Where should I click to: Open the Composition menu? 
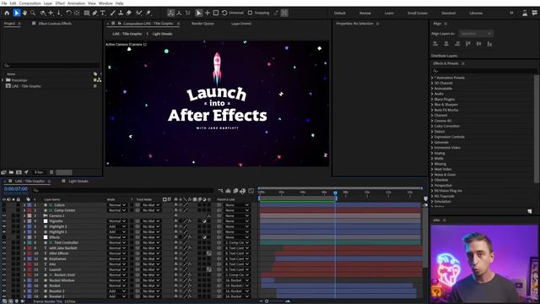(30, 3)
